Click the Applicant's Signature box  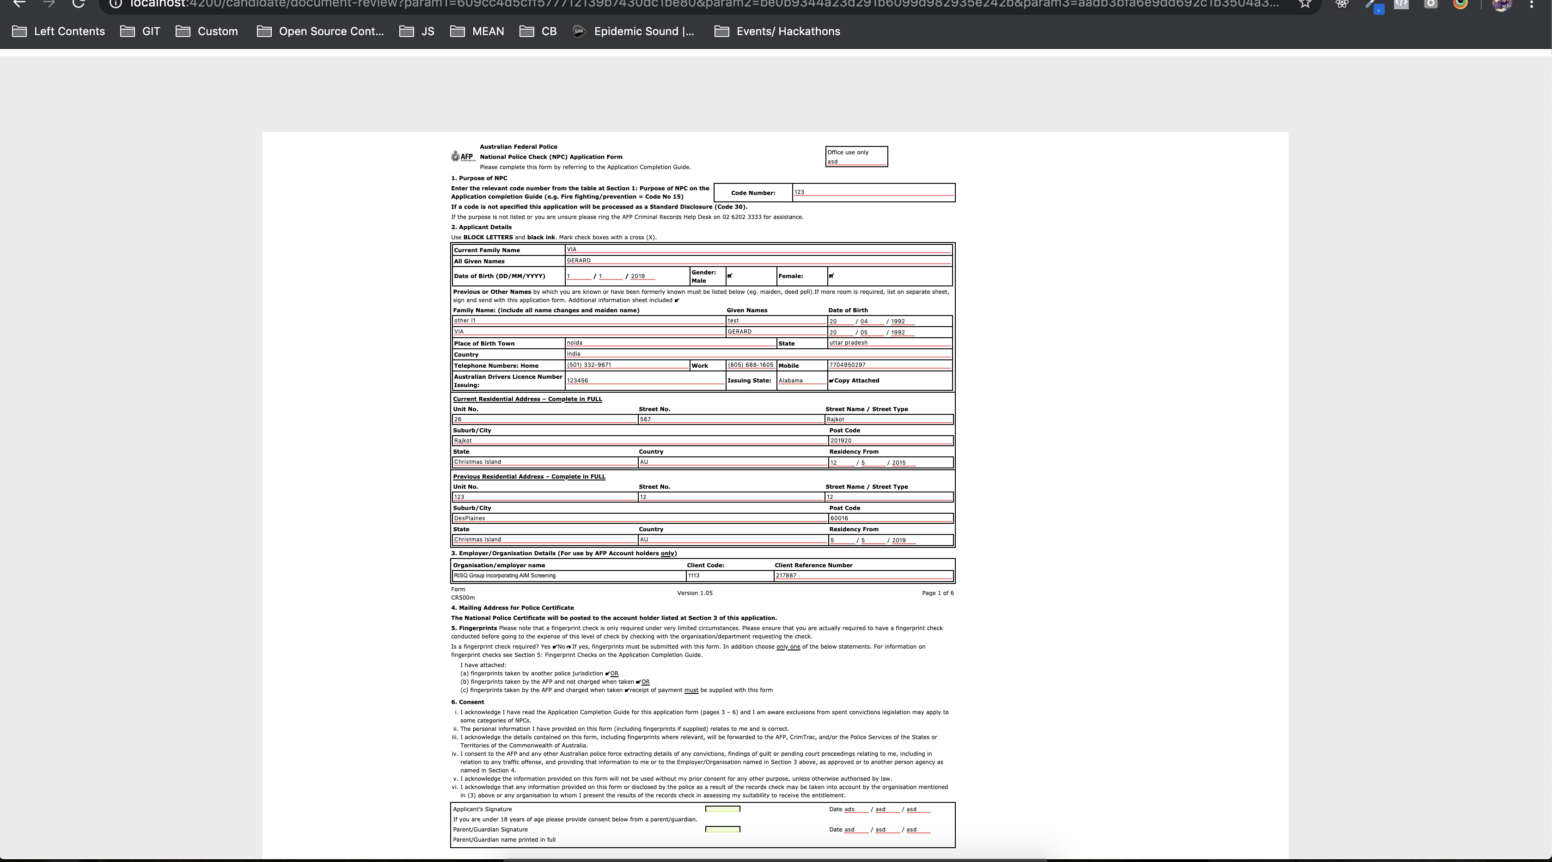point(722,809)
